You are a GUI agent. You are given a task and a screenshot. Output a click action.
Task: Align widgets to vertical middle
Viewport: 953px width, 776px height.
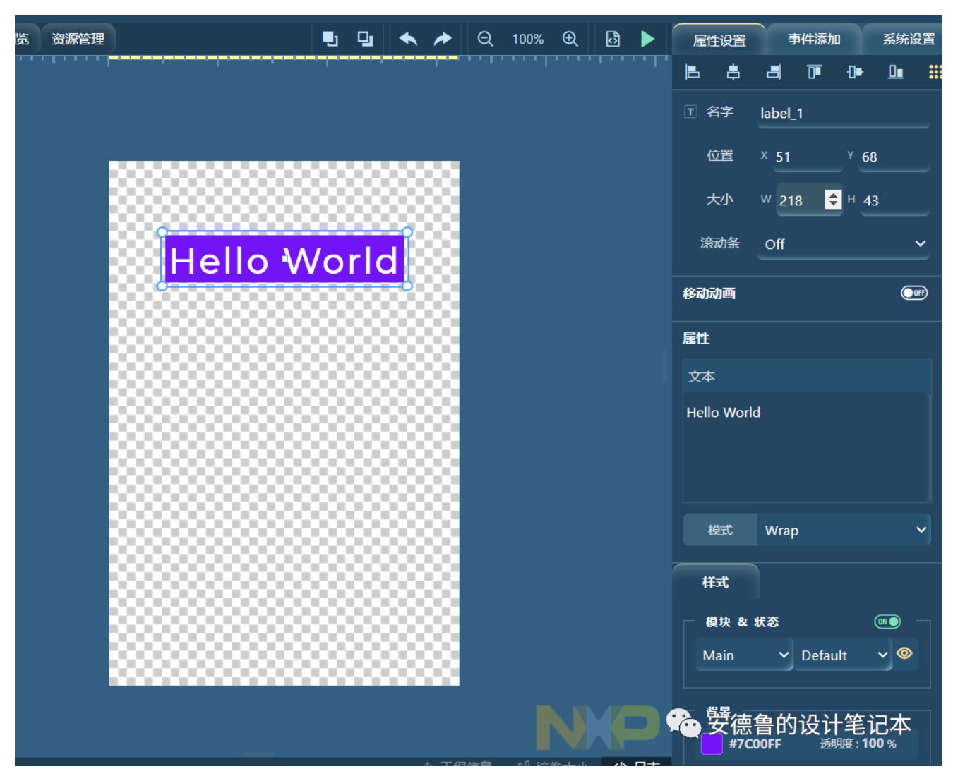point(855,71)
